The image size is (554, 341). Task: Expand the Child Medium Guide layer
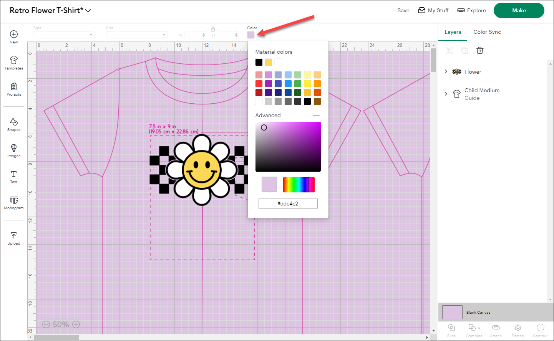446,94
